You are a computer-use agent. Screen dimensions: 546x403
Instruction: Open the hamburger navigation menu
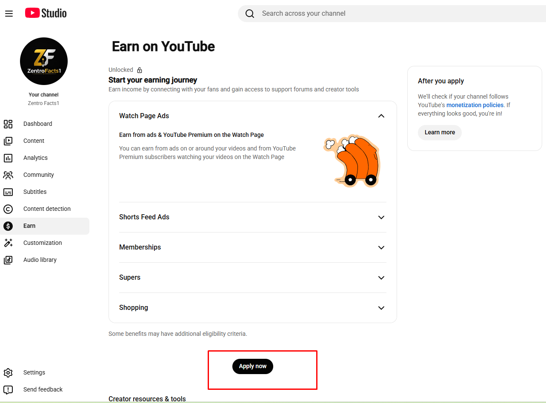[9, 14]
